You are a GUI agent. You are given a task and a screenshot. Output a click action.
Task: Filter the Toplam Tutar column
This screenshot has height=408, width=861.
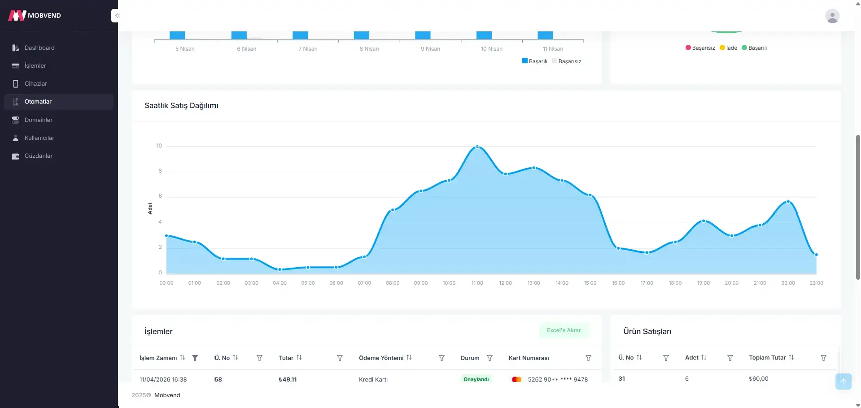coord(823,358)
